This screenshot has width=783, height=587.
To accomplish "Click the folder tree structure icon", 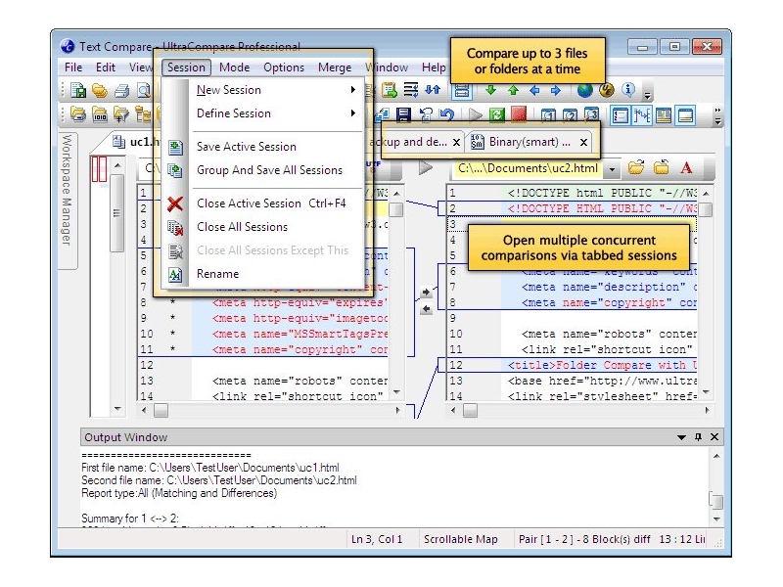I will pos(143,114).
